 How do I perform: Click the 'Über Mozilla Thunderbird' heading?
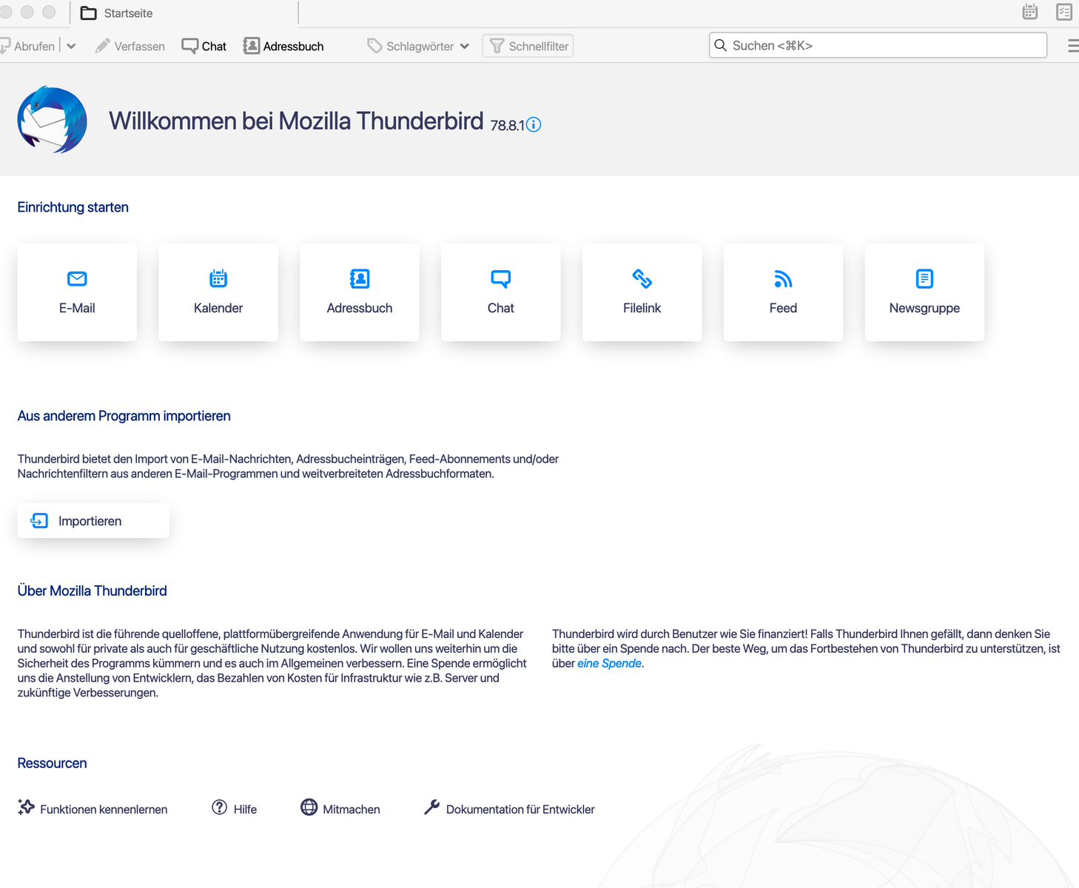93,591
